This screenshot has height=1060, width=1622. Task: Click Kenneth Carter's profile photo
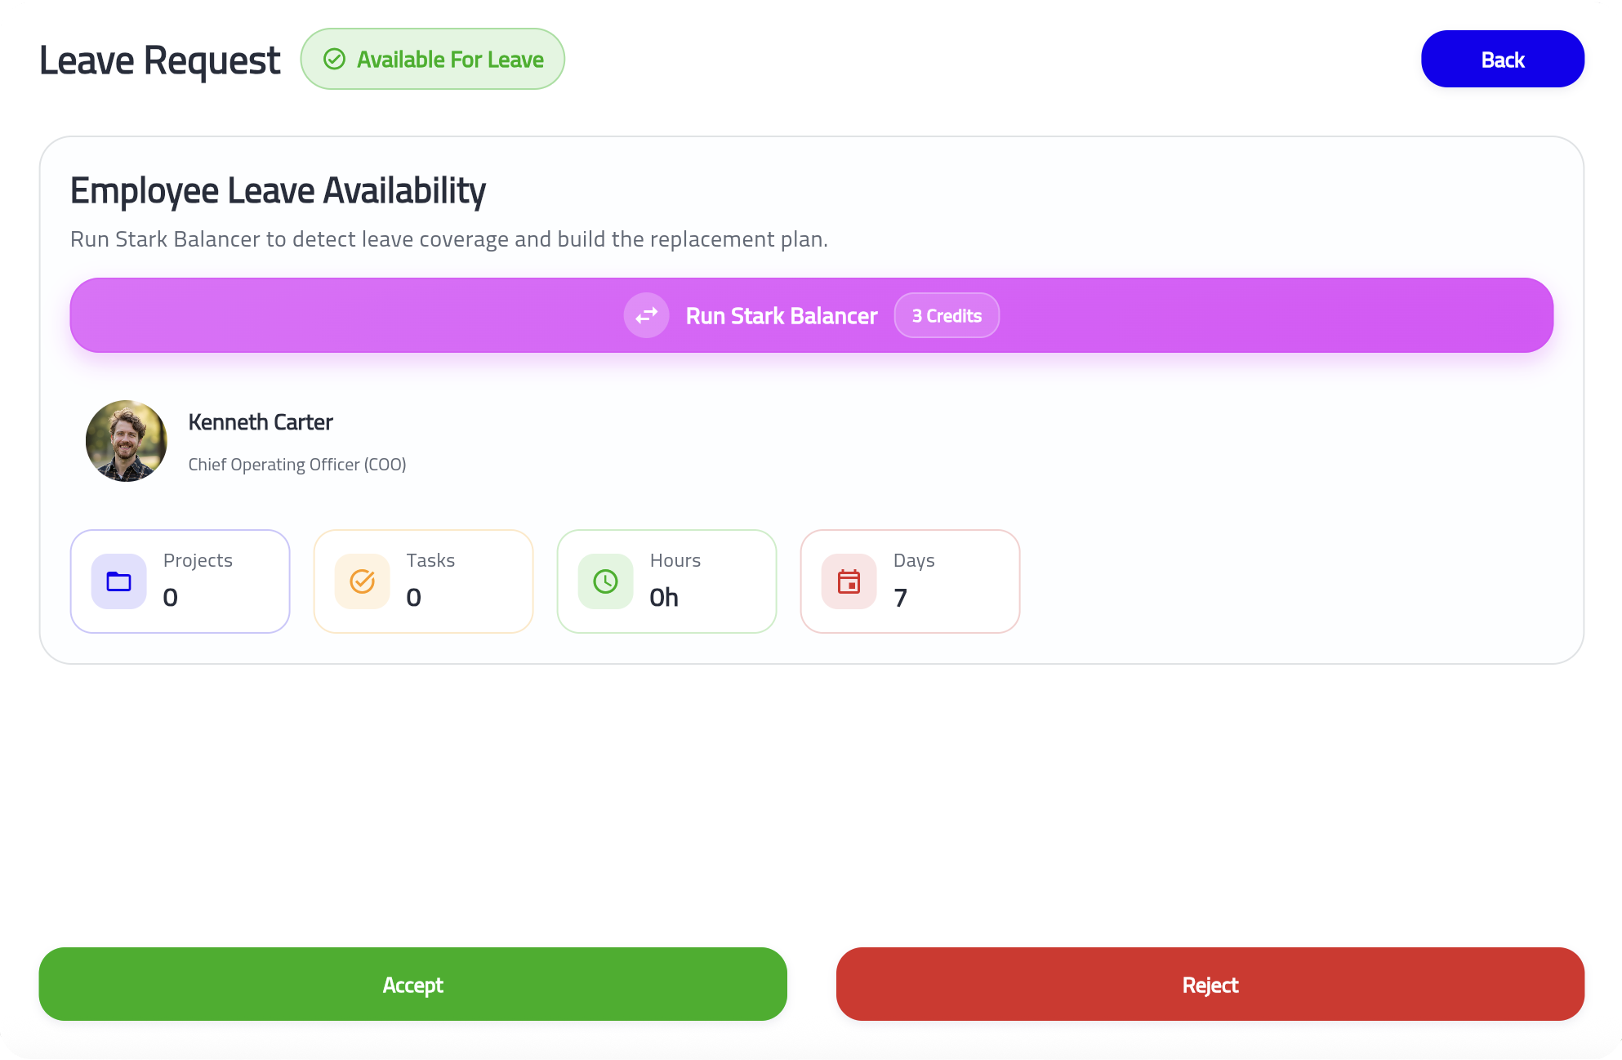pyautogui.click(x=127, y=441)
